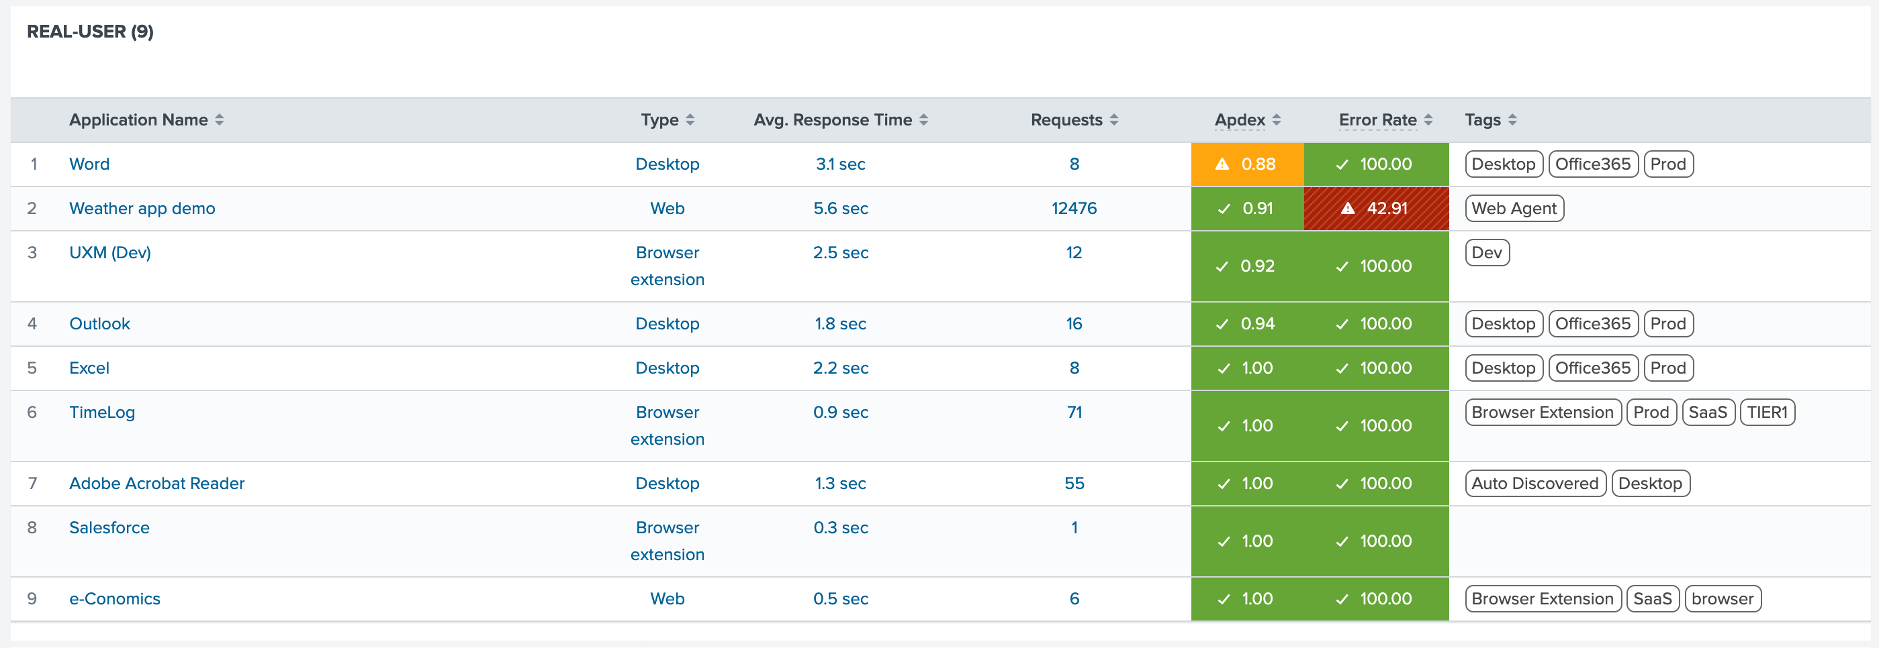Click the Web Agent tag
Viewport: 1879px width, 648px height.
1514,209
